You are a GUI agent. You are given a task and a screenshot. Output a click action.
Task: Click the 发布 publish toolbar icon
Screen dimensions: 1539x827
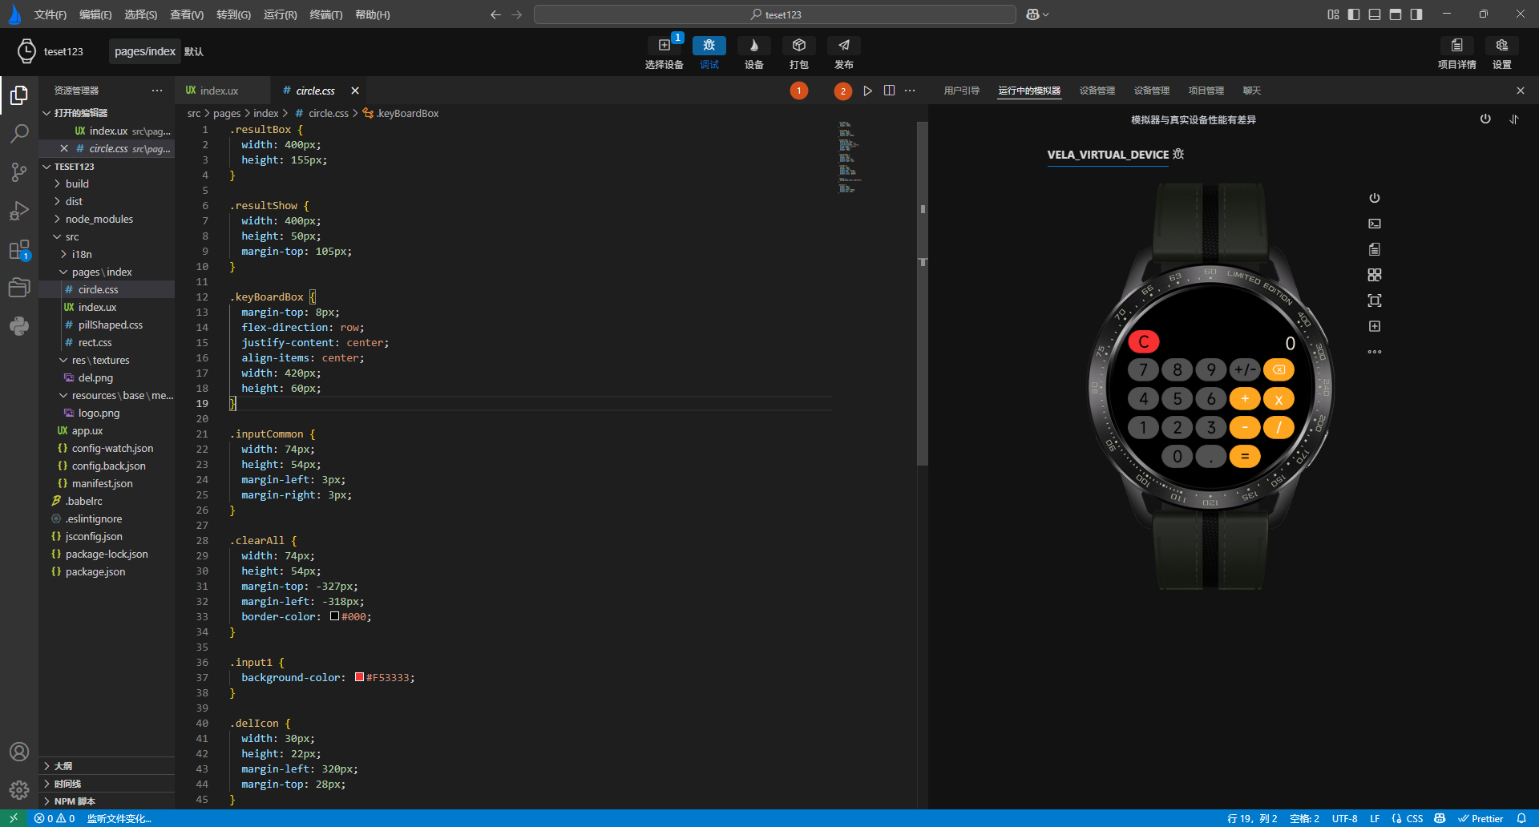[x=843, y=46]
